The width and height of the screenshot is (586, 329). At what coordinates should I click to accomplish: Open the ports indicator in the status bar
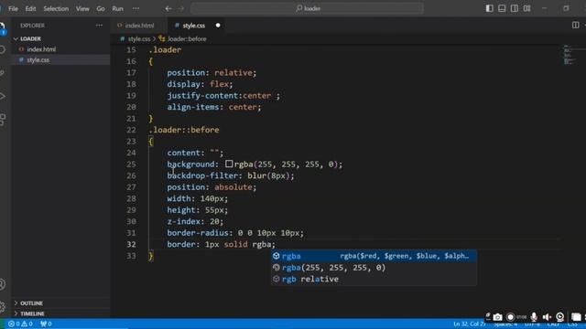pos(46,324)
